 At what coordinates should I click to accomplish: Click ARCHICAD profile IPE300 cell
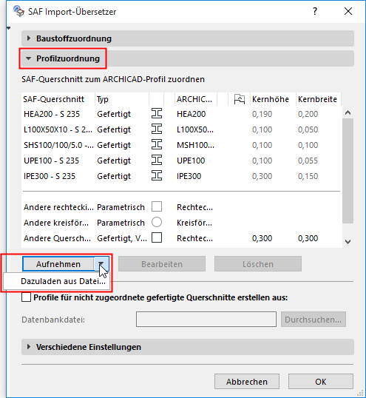pyautogui.click(x=189, y=175)
